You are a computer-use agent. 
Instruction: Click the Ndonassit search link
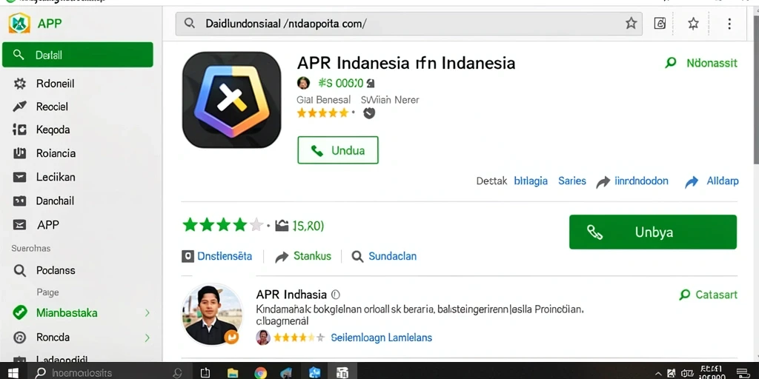(x=701, y=63)
